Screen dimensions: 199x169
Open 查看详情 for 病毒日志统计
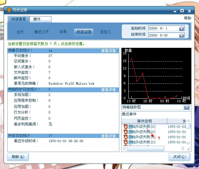pos(108,51)
